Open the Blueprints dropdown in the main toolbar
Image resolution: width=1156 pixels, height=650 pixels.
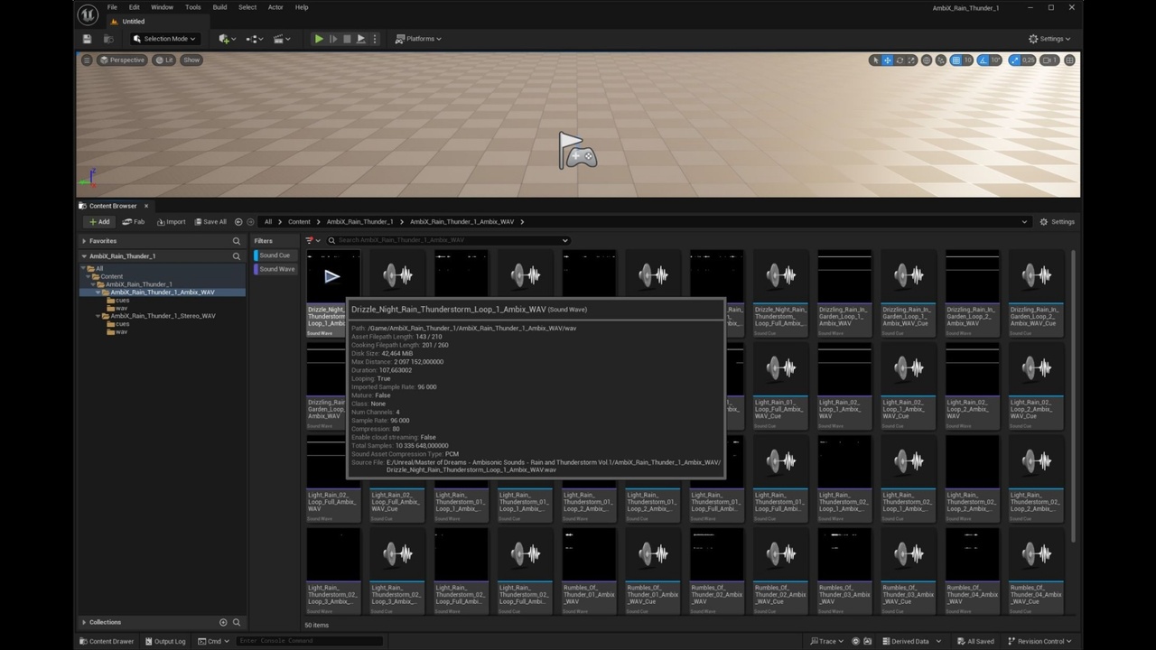click(x=254, y=39)
